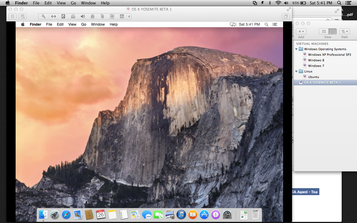Click the host Bluetooth status icon

click(x=270, y=3)
